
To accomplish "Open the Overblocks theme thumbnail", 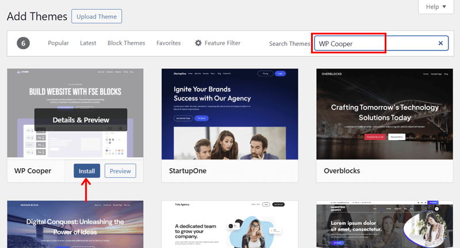I will (x=385, y=114).
